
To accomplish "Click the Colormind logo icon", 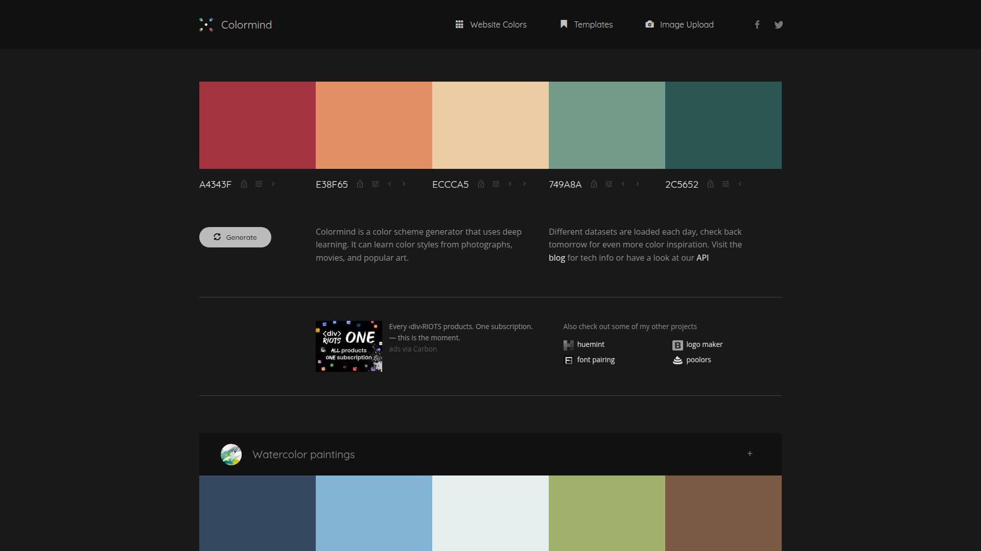I will point(206,24).
